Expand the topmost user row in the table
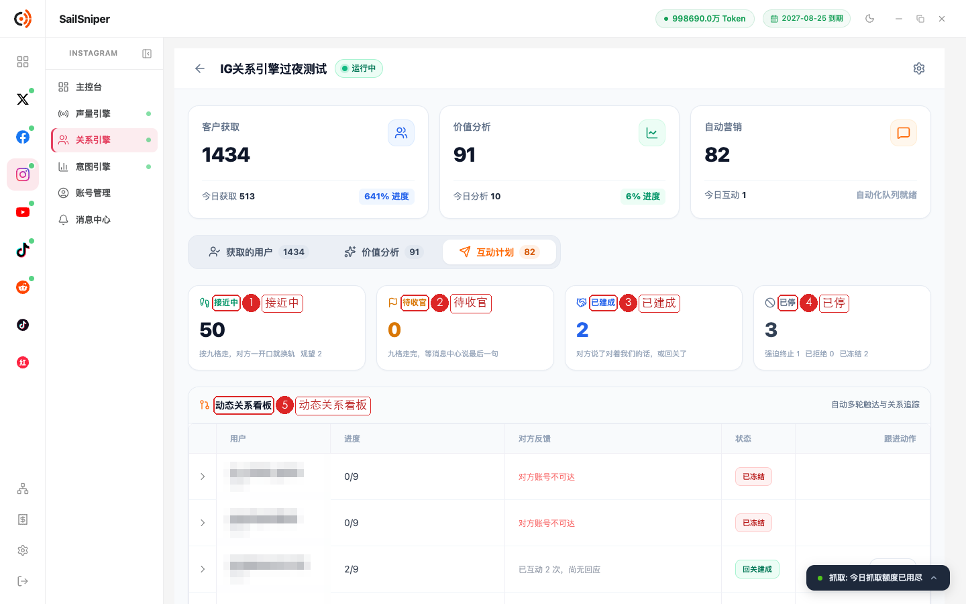 click(x=203, y=476)
